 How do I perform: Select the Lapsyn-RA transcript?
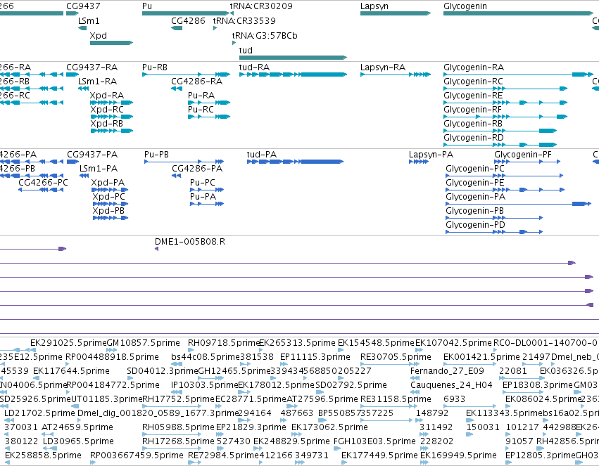point(382,67)
